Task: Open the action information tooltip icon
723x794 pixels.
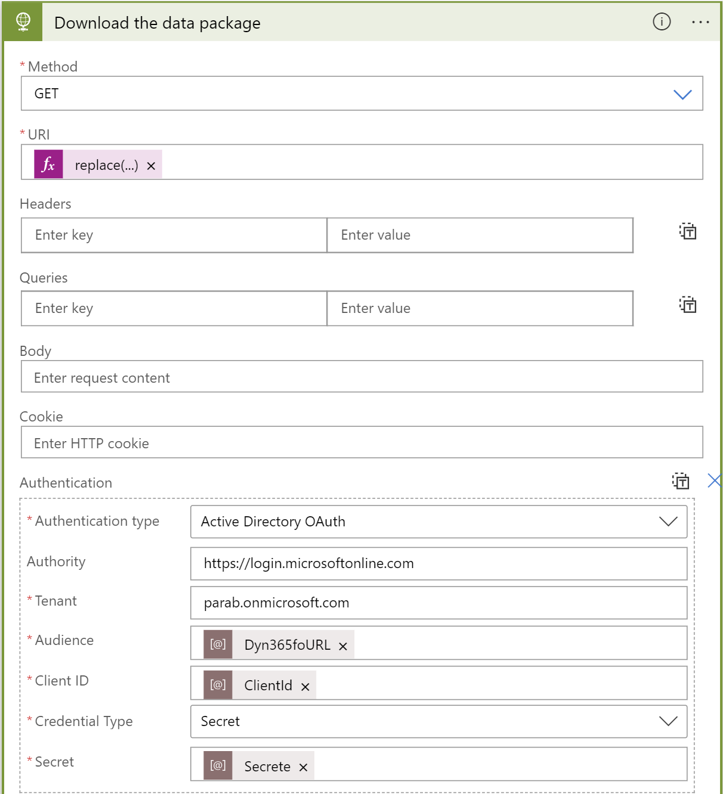Action: 661,22
